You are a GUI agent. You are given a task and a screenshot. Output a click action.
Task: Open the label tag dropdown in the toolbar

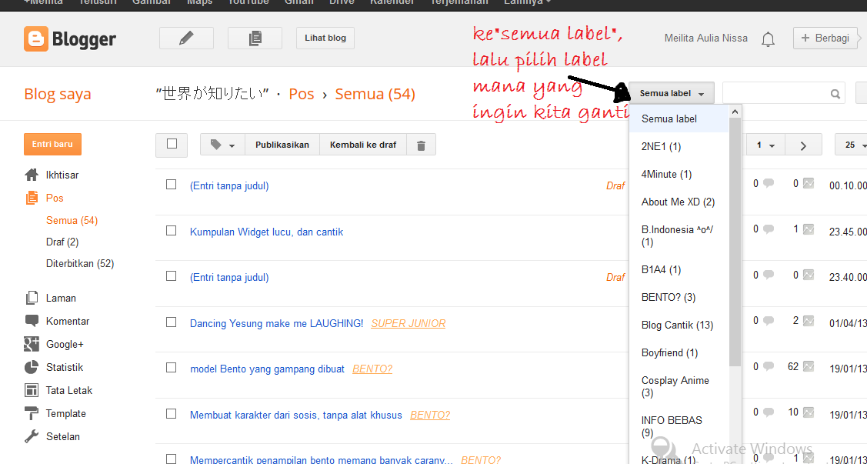click(x=222, y=144)
